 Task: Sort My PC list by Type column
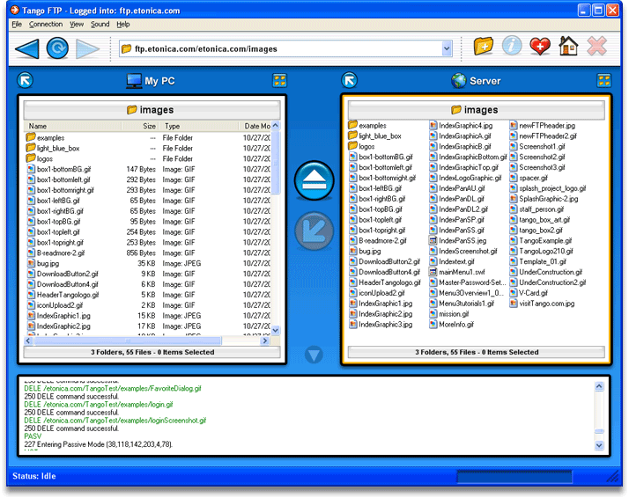pyautogui.click(x=199, y=126)
